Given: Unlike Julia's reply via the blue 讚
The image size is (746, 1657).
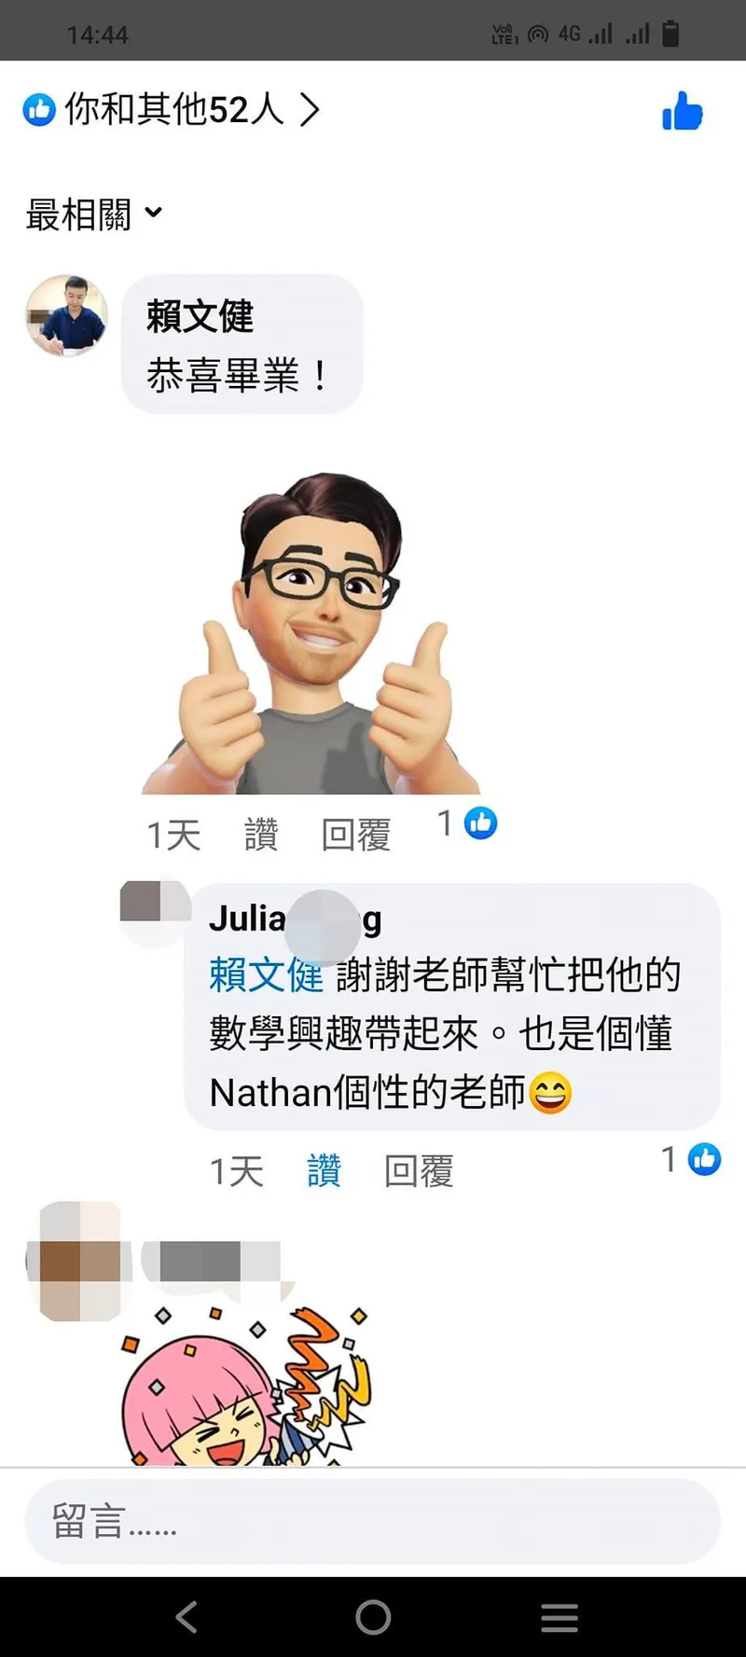Looking at the screenshot, I should [325, 1170].
